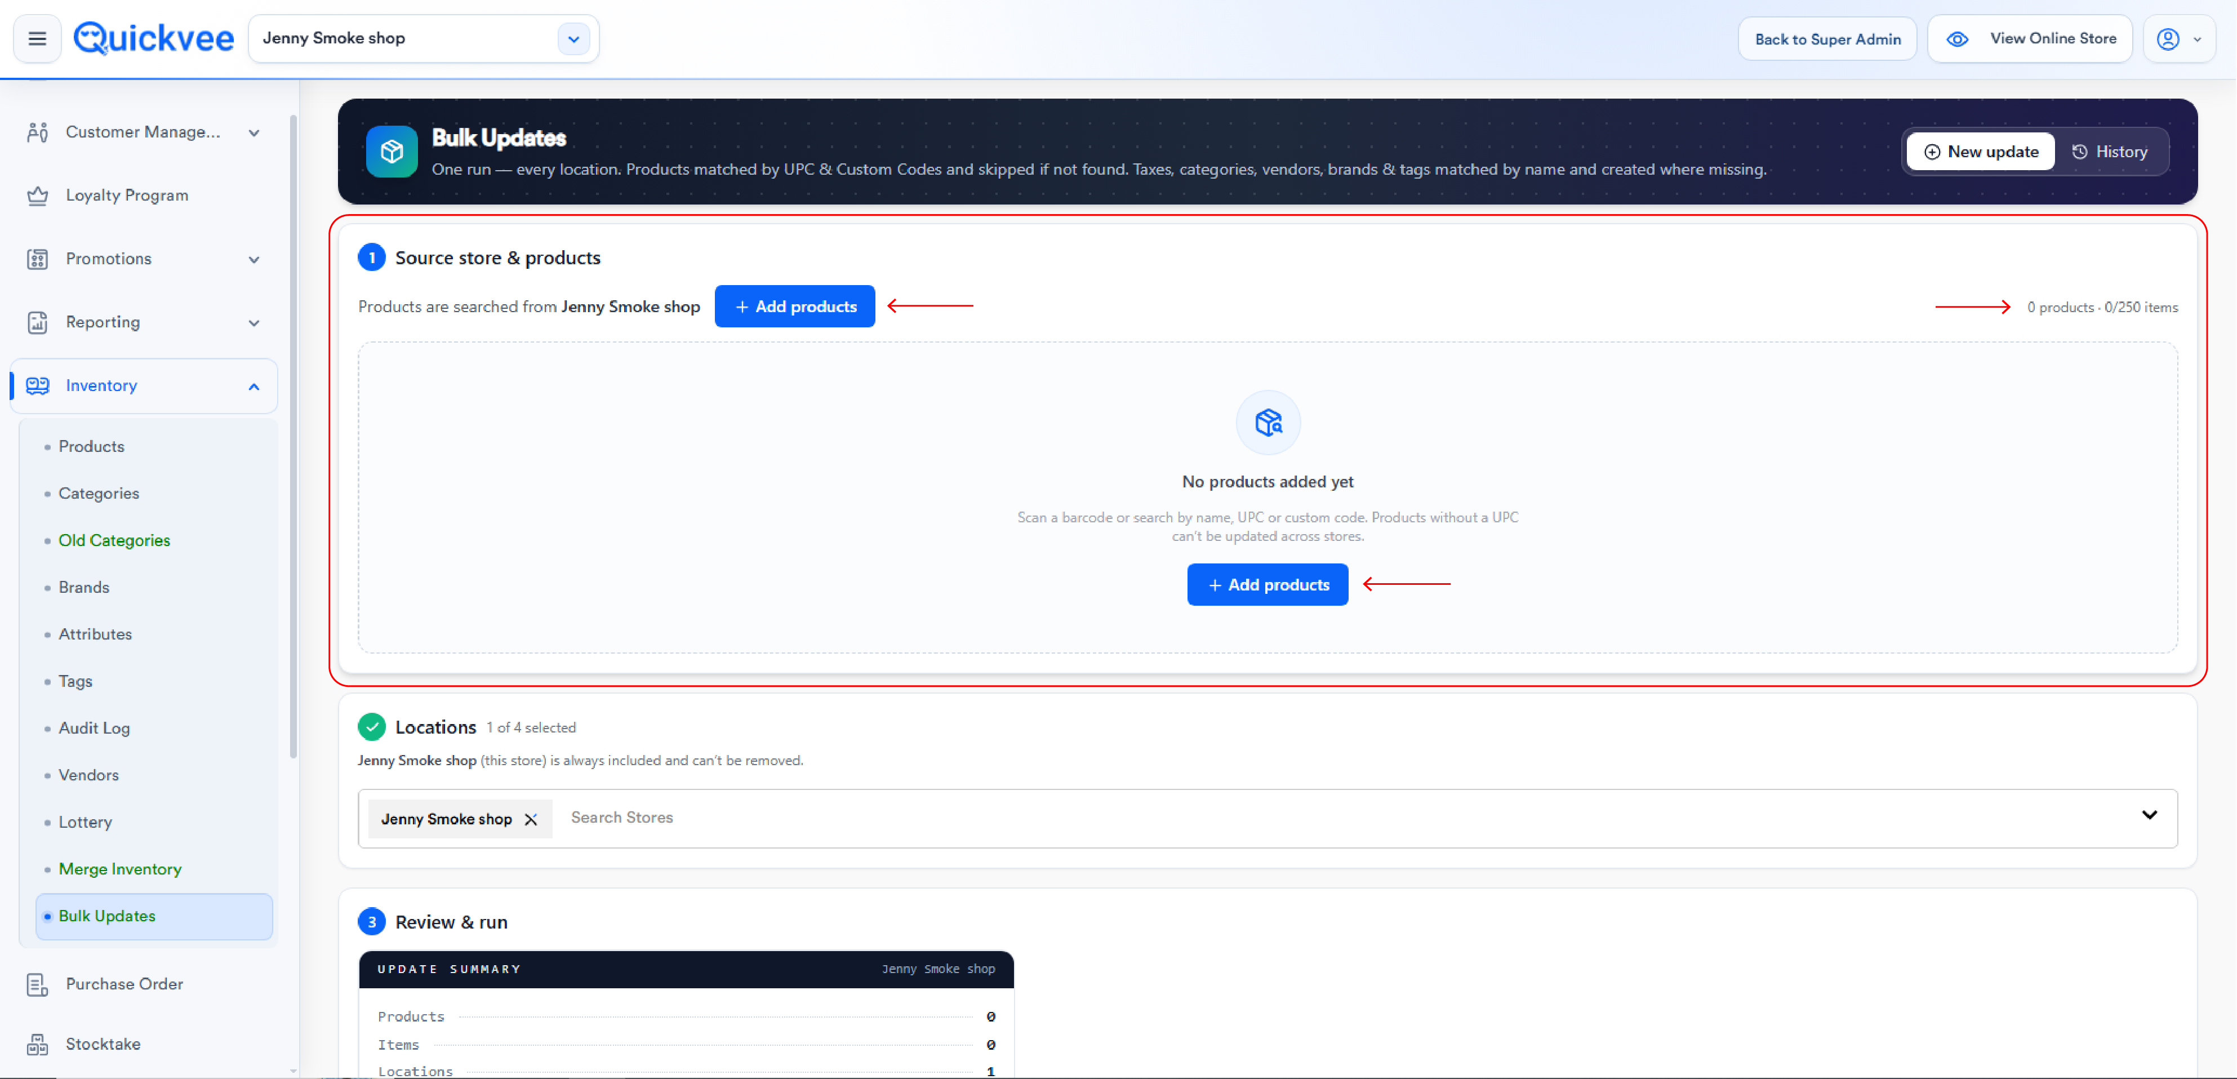Click the Products row in Update Summary
The height and width of the screenshot is (1079, 2237).
coord(686,1016)
